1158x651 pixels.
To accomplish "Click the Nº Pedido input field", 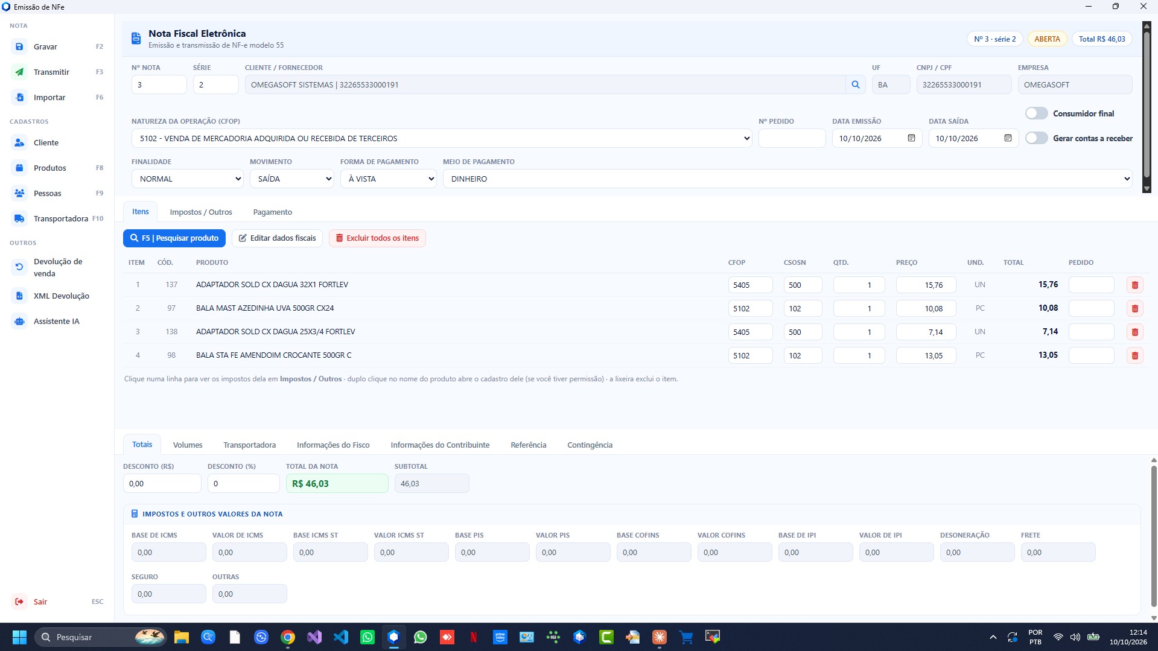I will [x=792, y=138].
